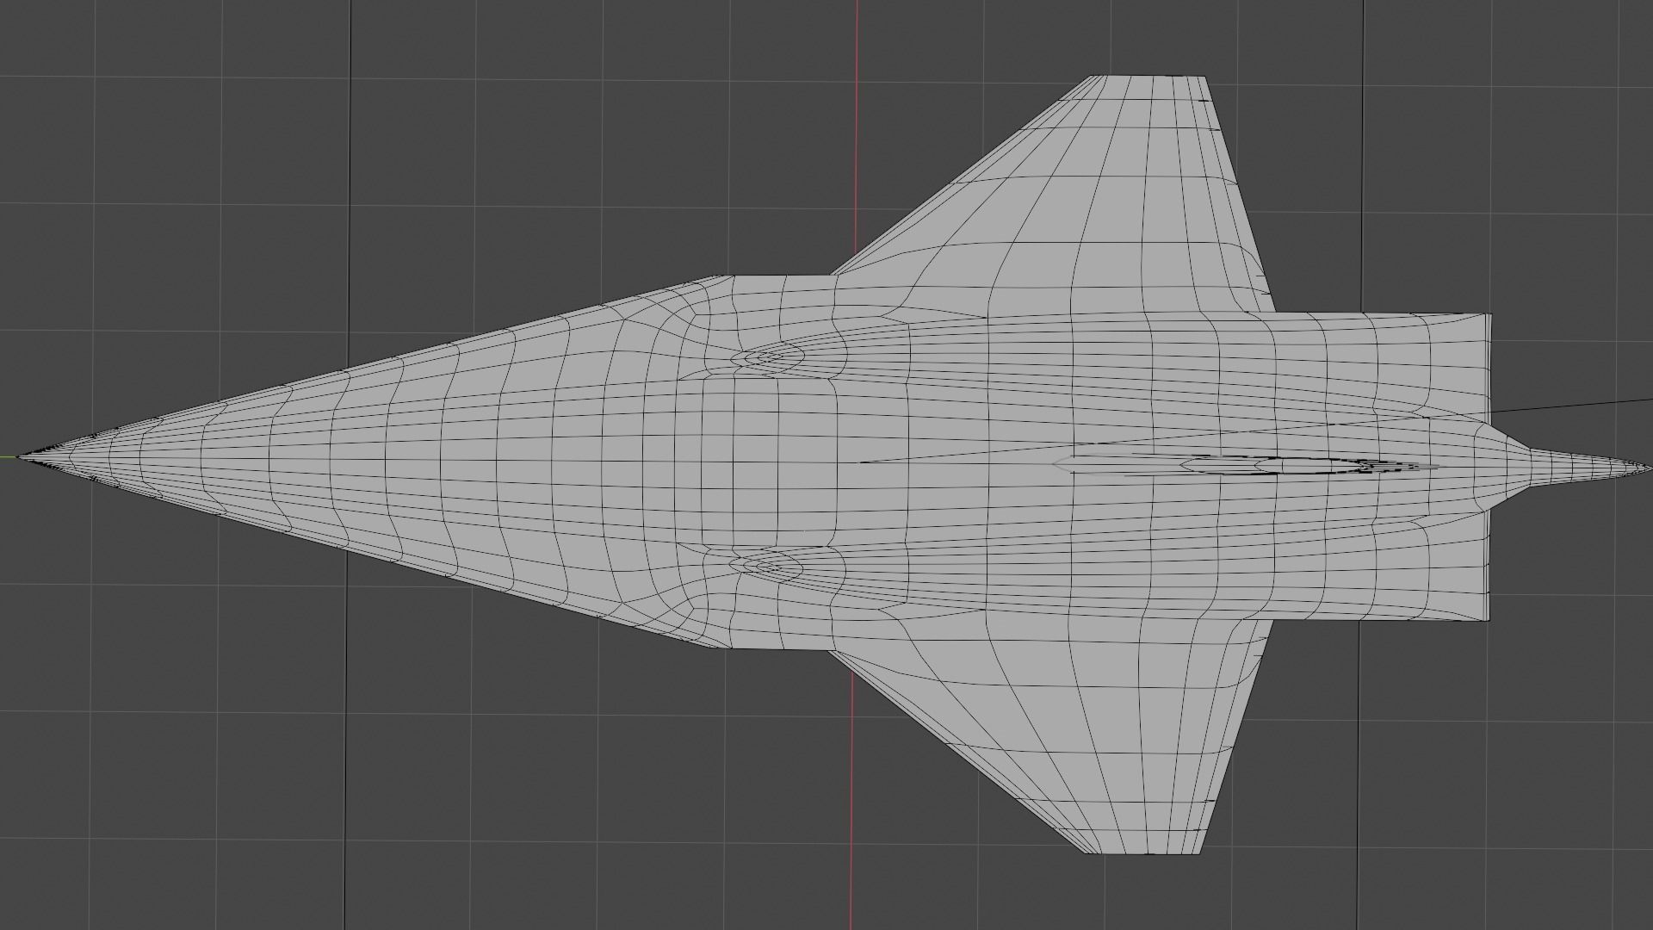Click the upper air intake loop on the mesh

768,356
